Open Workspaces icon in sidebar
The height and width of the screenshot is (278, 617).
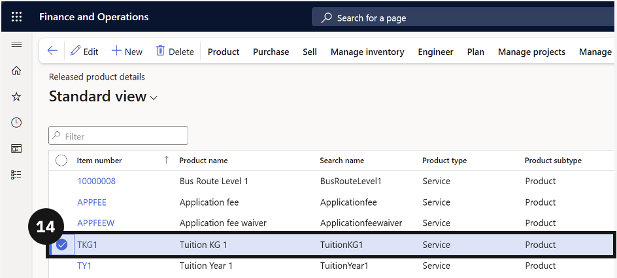point(16,148)
